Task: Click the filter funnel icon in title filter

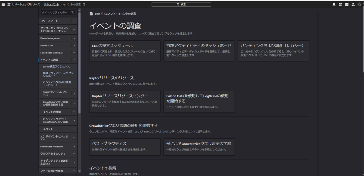Action: (72, 12)
